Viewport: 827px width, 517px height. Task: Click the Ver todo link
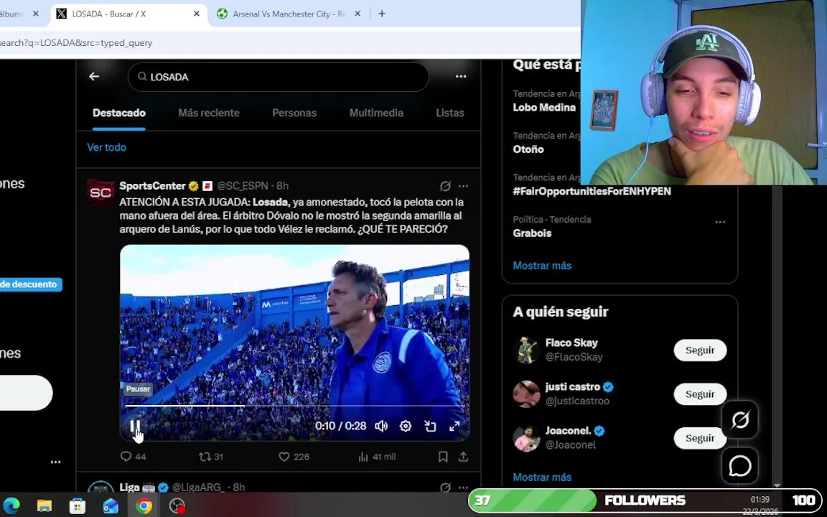click(106, 147)
